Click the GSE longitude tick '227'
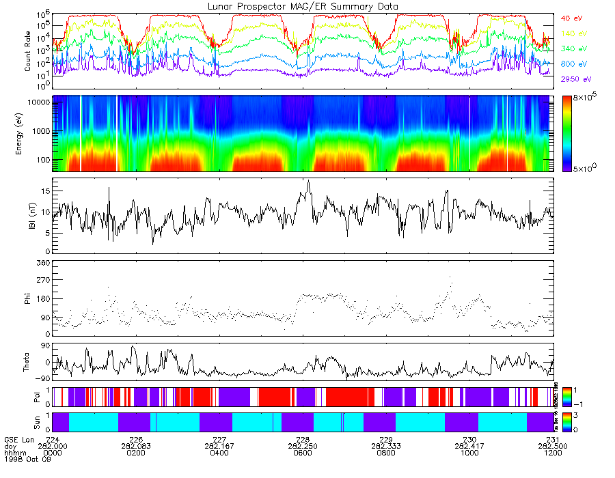This screenshot has width=615, height=478. (219, 440)
